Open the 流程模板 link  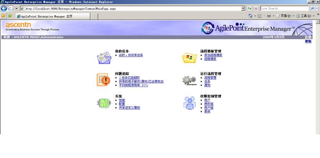point(210,59)
